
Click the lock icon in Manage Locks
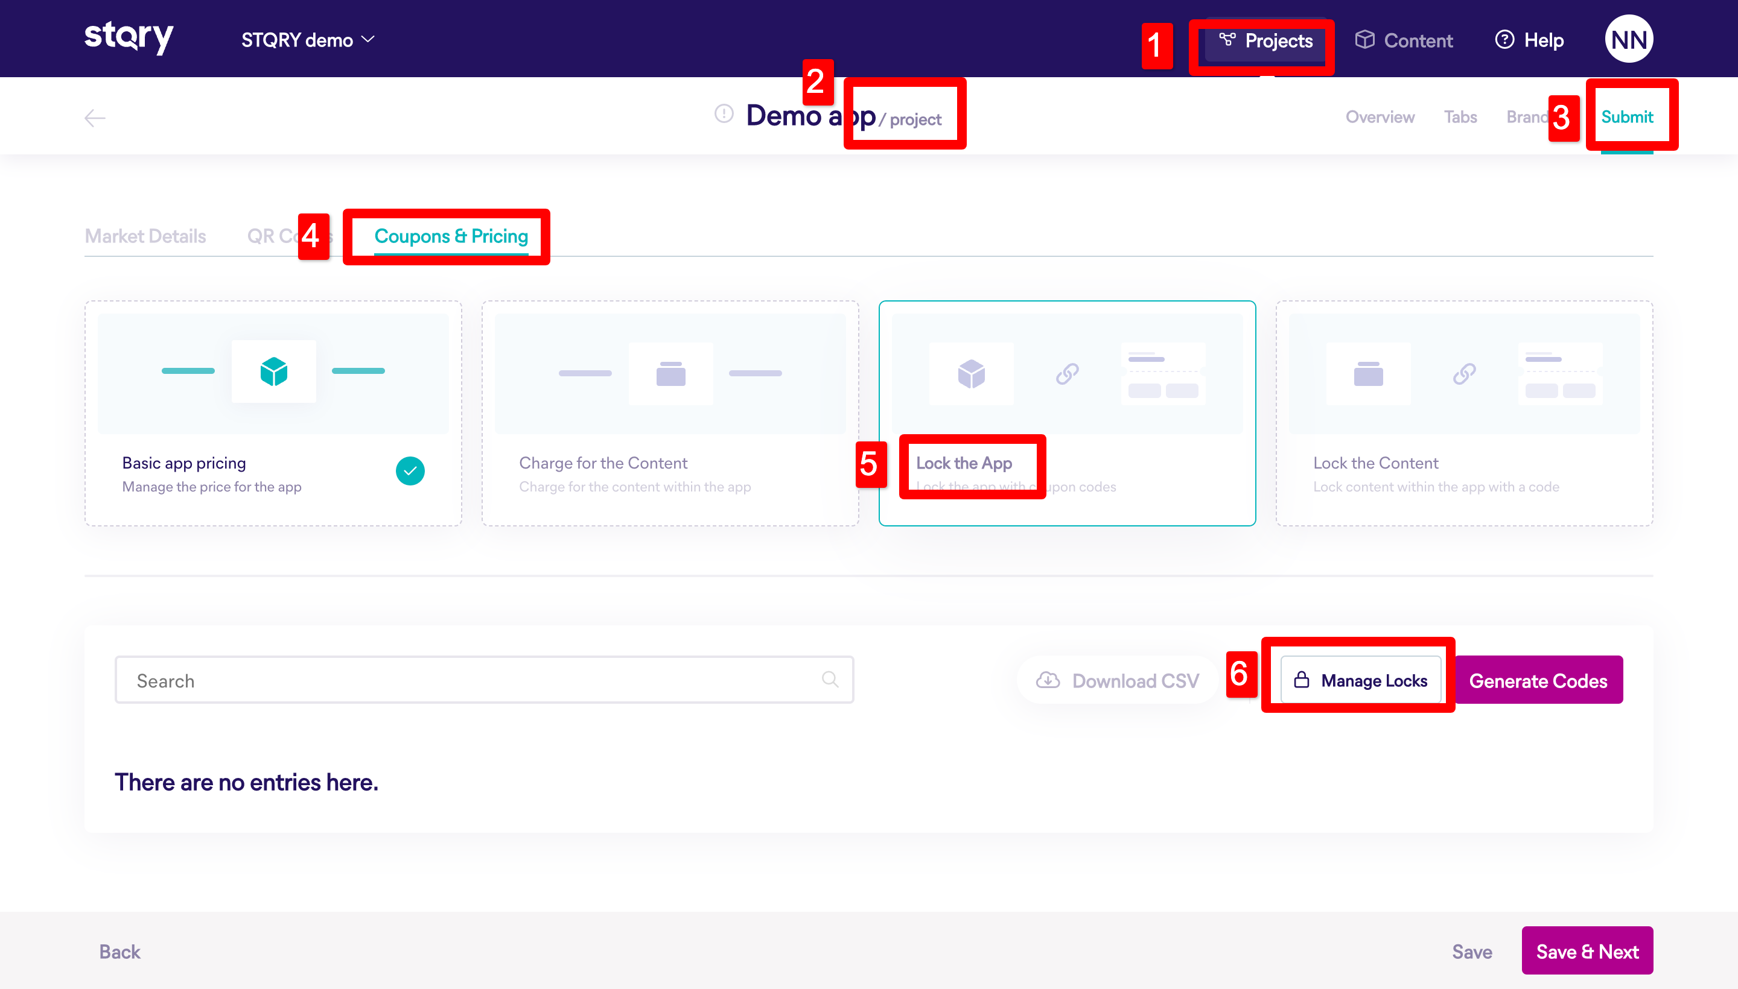1301,680
